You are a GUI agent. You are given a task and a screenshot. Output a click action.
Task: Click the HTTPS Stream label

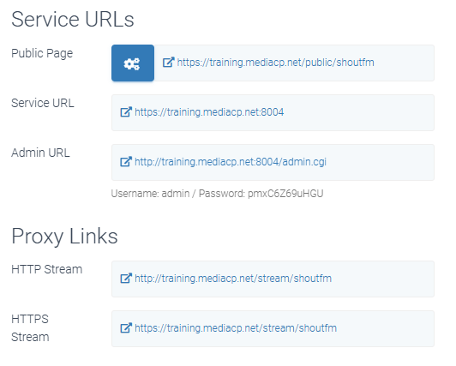(x=30, y=328)
